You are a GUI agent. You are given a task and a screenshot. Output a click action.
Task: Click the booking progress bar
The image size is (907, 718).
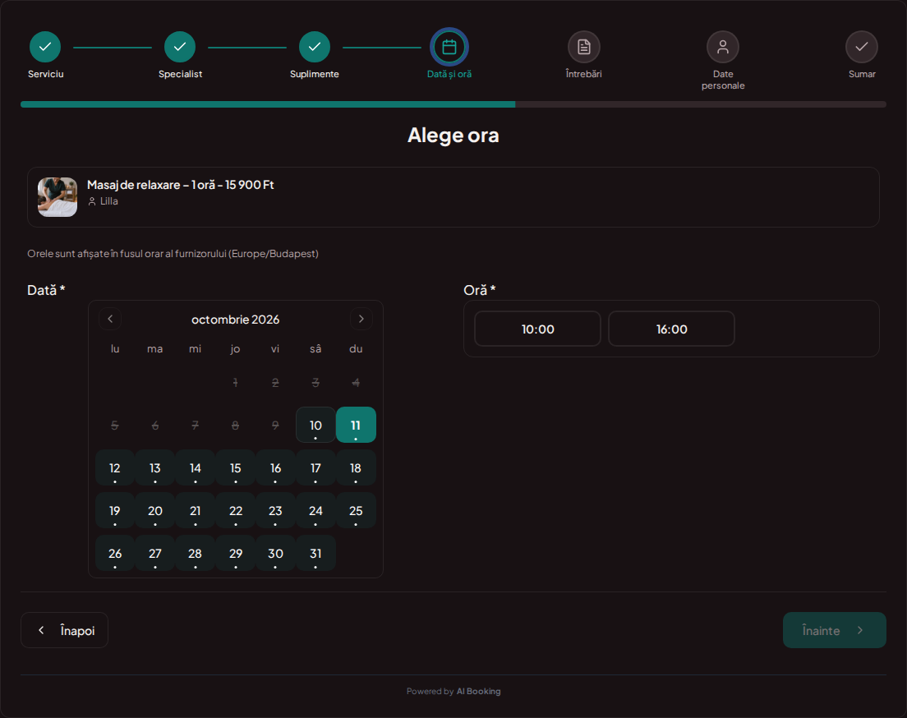pyautogui.click(x=453, y=104)
